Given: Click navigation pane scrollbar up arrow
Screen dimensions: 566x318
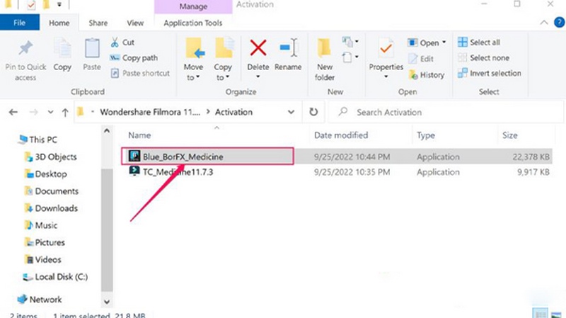Looking at the screenshot, I should (107, 132).
